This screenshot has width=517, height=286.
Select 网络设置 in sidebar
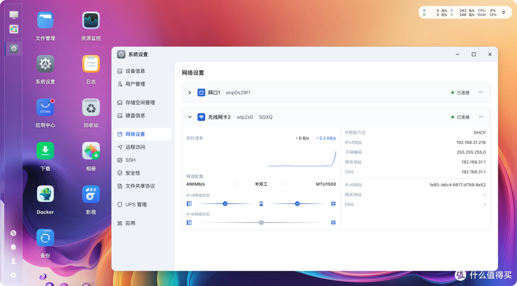[143, 134]
